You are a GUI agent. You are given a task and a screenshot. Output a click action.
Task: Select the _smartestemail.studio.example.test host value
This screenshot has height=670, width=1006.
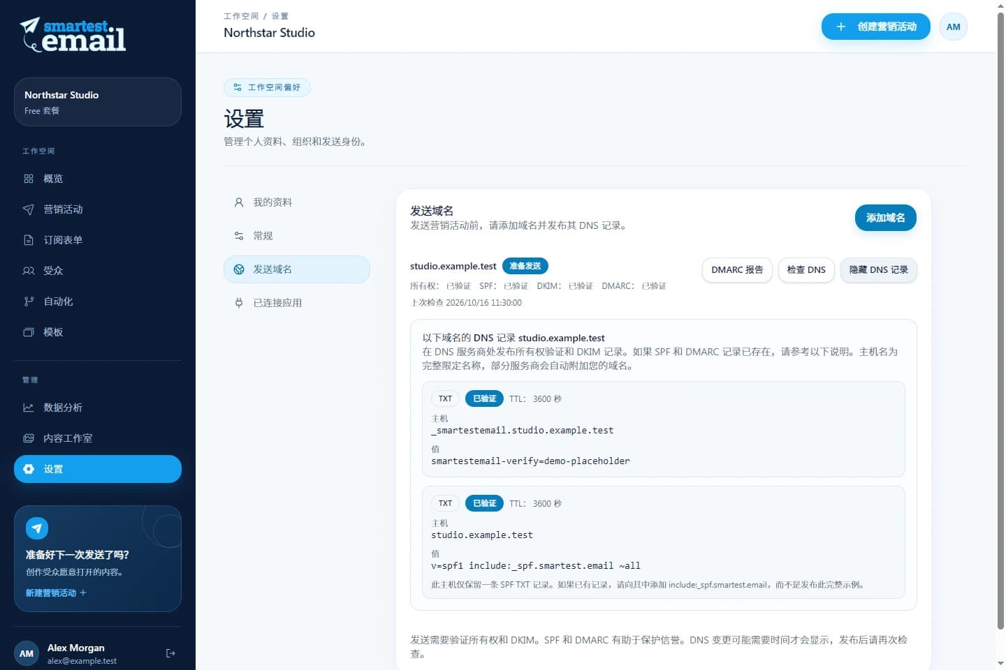[x=523, y=431]
